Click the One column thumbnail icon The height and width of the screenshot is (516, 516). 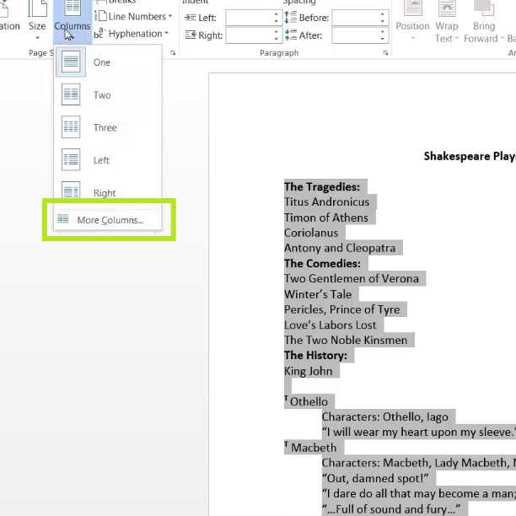(x=71, y=62)
